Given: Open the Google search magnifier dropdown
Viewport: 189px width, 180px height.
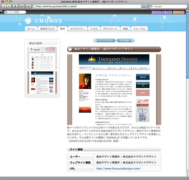Looking at the screenshot, I should (152, 6).
